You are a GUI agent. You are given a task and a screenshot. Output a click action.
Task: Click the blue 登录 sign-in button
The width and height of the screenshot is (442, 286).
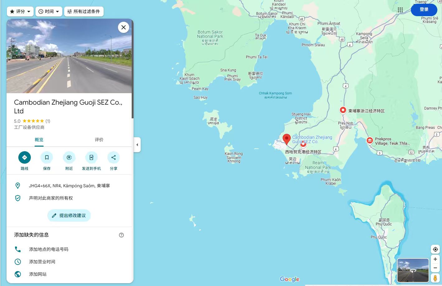pos(424,10)
